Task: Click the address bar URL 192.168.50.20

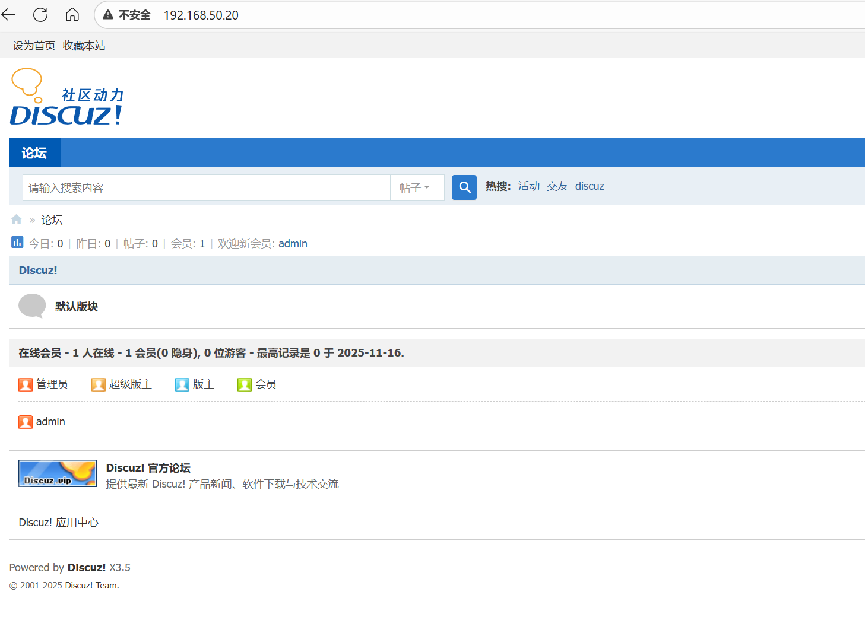Action: [201, 15]
